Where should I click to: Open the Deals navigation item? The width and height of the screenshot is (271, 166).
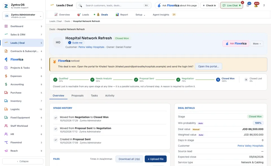tap(102, 15)
